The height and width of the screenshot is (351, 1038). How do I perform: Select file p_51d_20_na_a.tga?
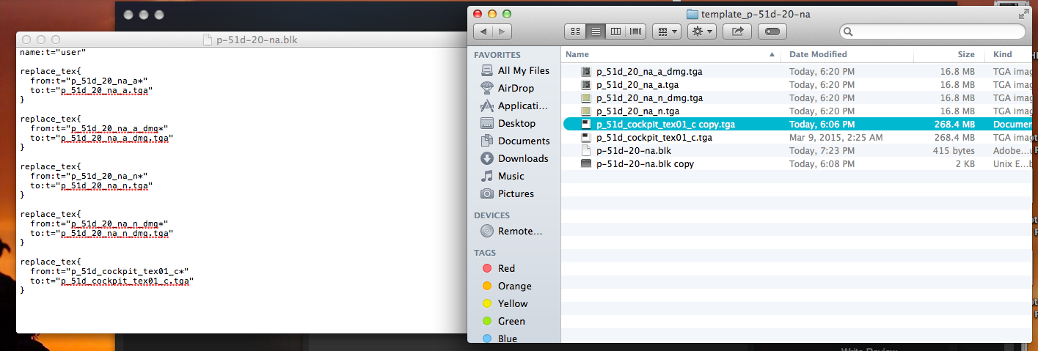(637, 85)
